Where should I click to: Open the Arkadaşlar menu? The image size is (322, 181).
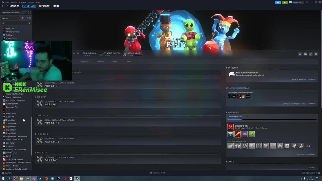click(23, 2)
